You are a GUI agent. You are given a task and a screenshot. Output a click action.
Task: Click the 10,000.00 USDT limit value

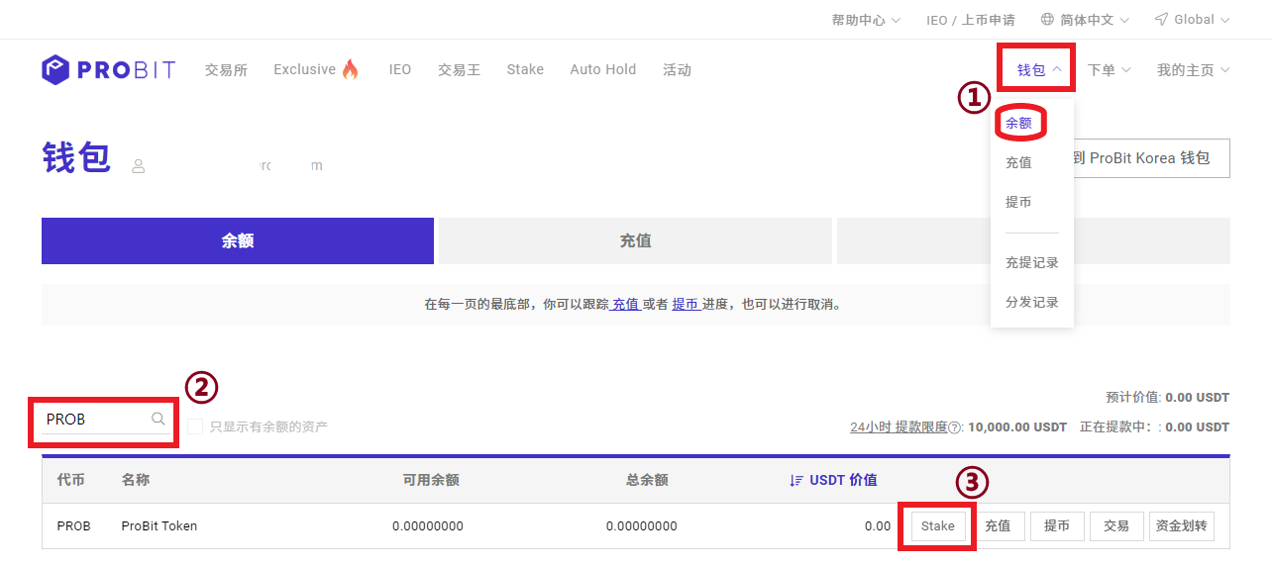1017,427
